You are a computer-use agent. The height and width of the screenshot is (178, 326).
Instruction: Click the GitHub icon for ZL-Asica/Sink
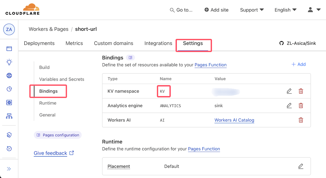tap(281, 43)
